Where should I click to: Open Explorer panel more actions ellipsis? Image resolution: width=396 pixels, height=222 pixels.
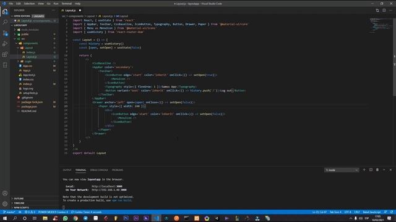click(53, 10)
